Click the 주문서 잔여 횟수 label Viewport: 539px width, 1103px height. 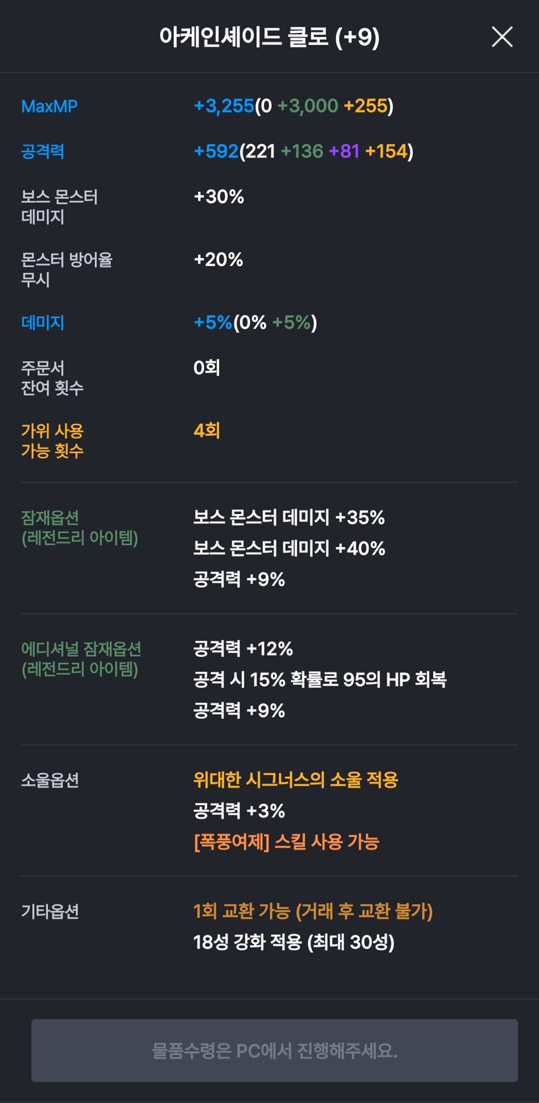point(52,378)
